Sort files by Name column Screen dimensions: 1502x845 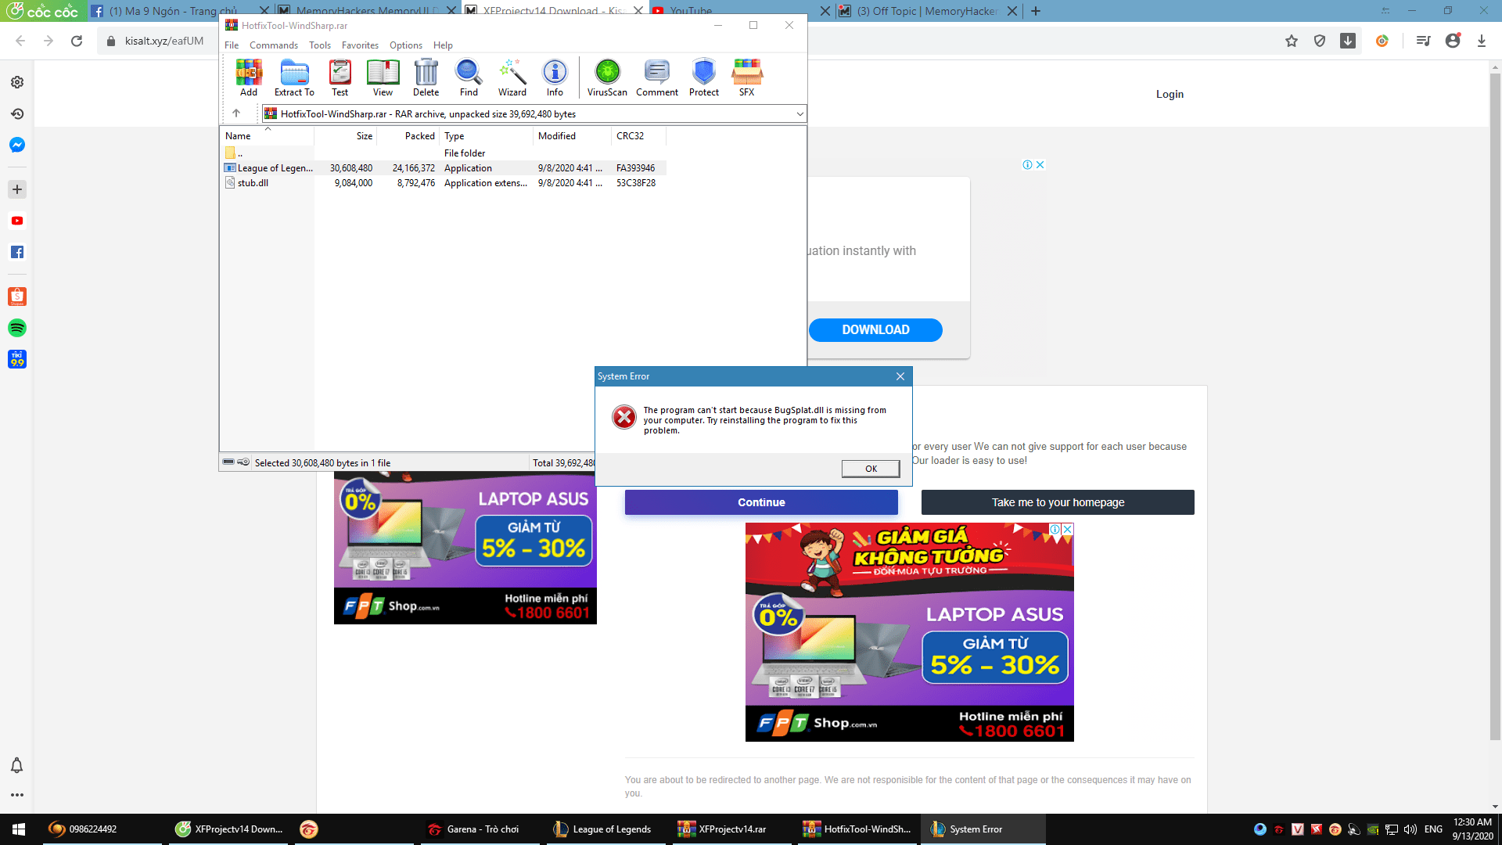(x=267, y=136)
